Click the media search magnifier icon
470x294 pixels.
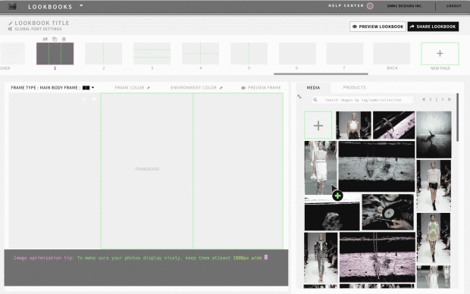(315, 100)
